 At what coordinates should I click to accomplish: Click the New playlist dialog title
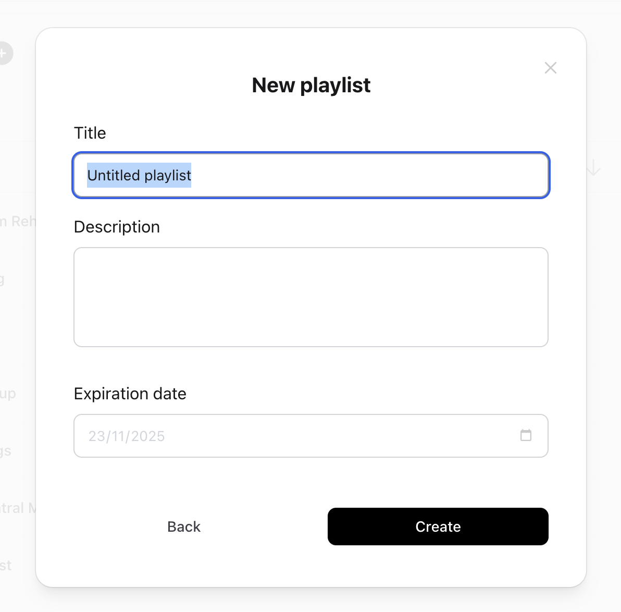[311, 85]
